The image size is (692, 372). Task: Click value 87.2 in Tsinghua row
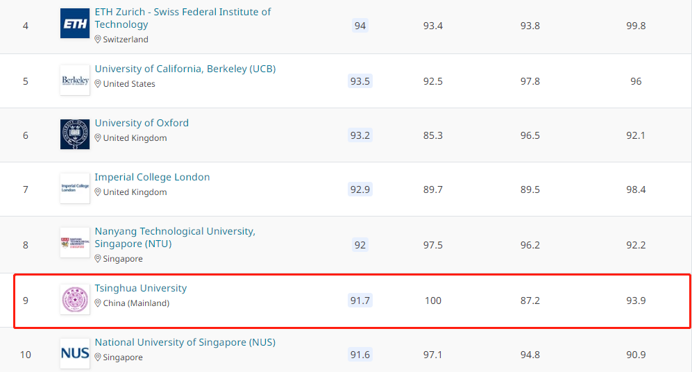pos(530,301)
